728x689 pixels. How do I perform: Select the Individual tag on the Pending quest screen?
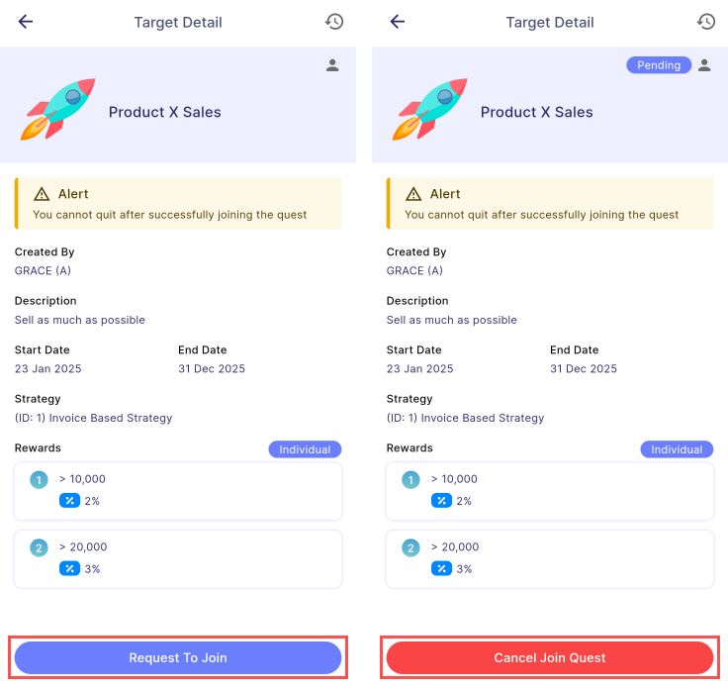[677, 449]
